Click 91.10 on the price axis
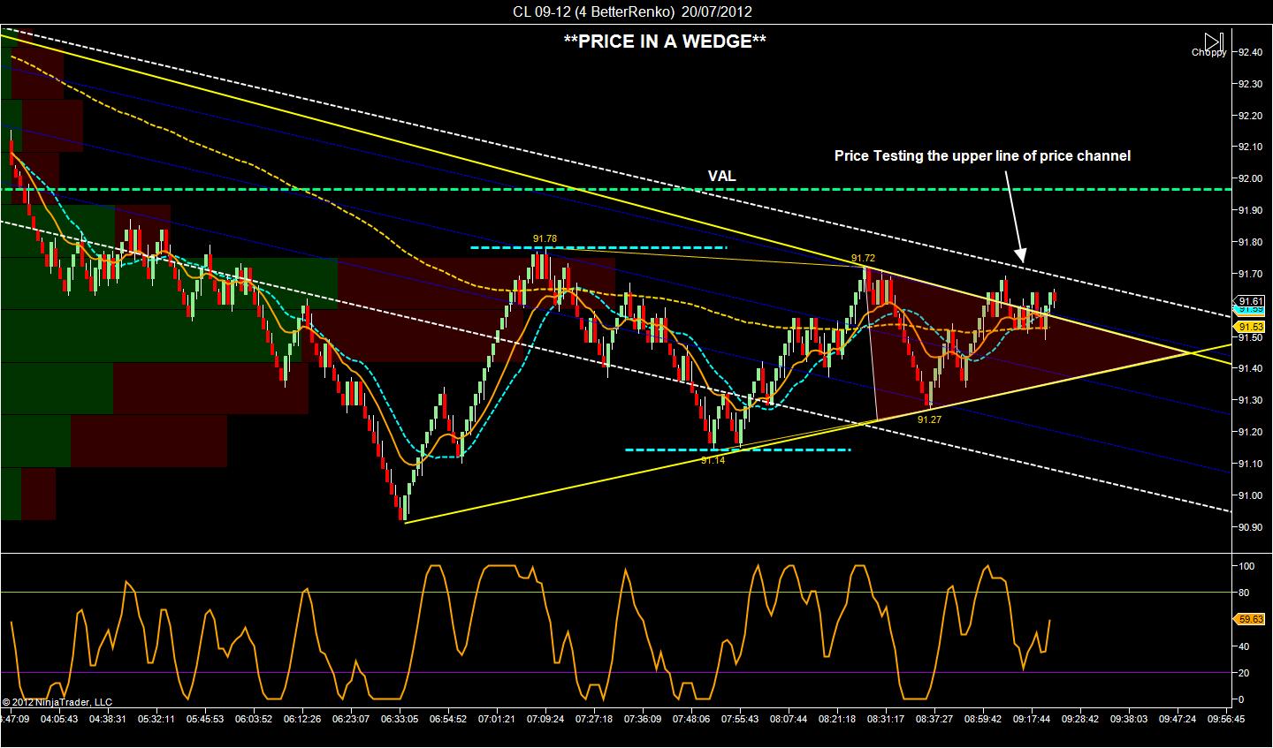This screenshot has height=748, width=1273. tap(1250, 464)
